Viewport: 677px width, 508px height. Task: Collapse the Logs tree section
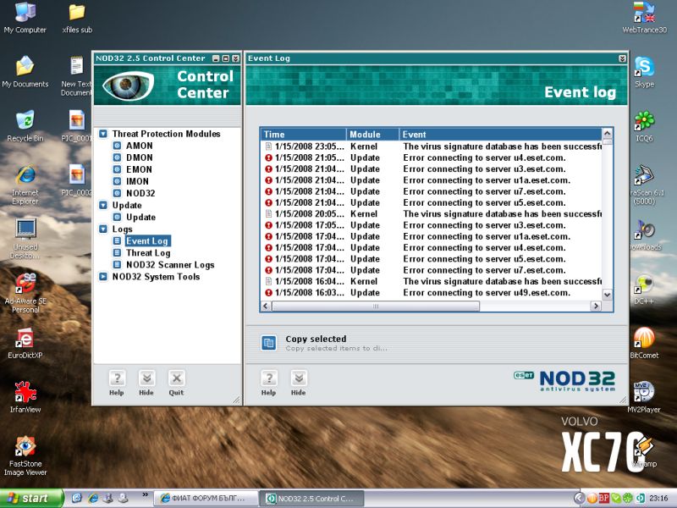(x=103, y=229)
